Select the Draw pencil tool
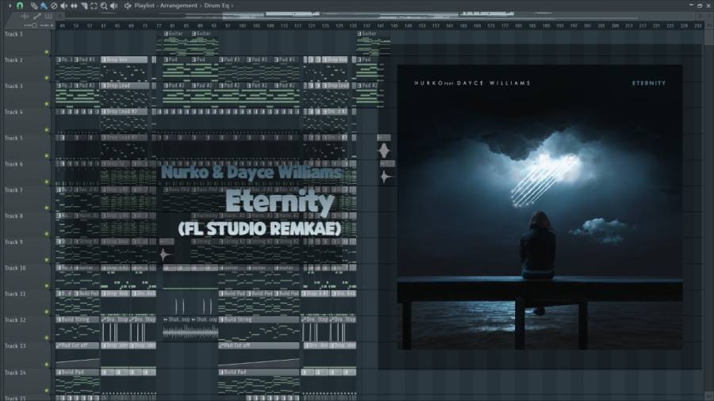Image resolution: width=714 pixels, height=401 pixels. 34,6
